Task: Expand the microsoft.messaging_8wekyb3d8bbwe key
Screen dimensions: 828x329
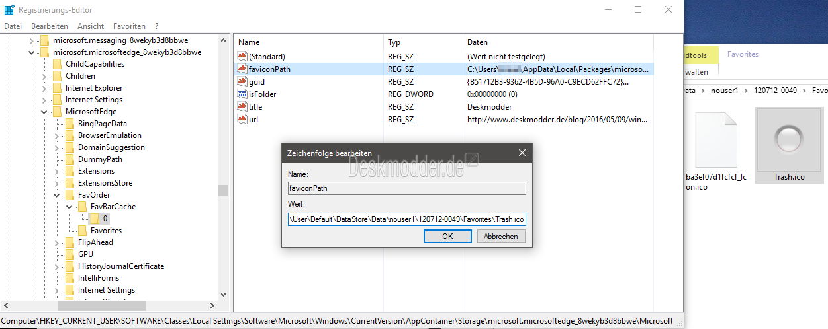Action: [x=32, y=40]
